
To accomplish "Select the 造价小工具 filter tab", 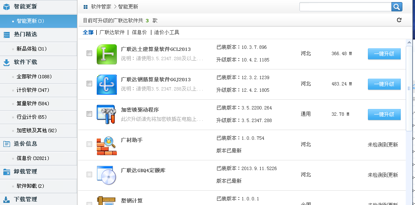I will (x=167, y=32).
